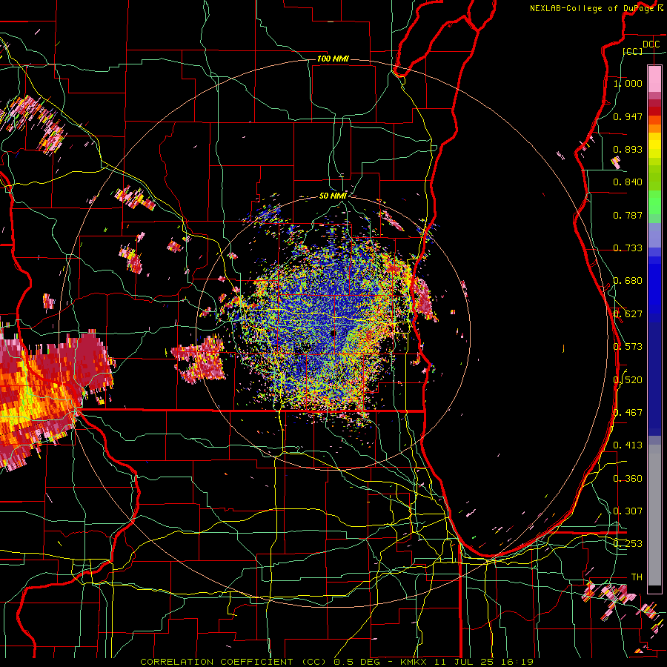Pick the light pink band beside 1.000
The image size is (667, 667).
pos(654,79)
